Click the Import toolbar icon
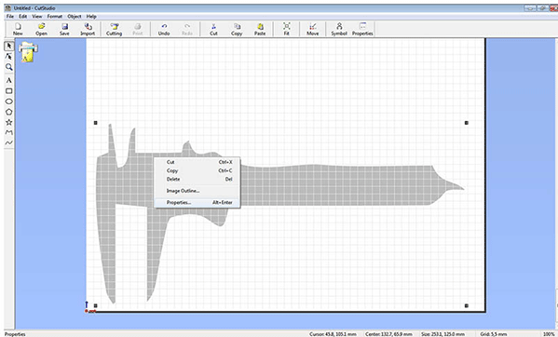Viewport: 558px width, 337px height. pos(88,29)
